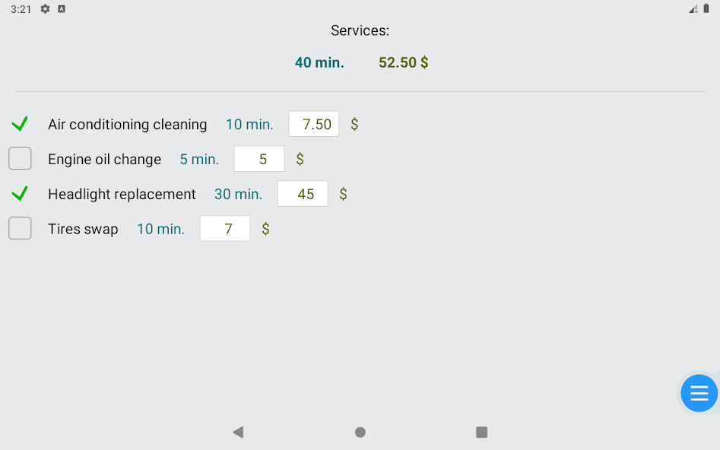
Task: Tap the signal strength icon
Action: 693,8
